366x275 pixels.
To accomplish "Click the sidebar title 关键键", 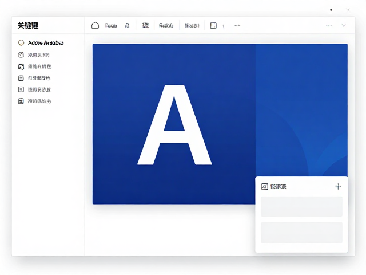I will 28,25.
